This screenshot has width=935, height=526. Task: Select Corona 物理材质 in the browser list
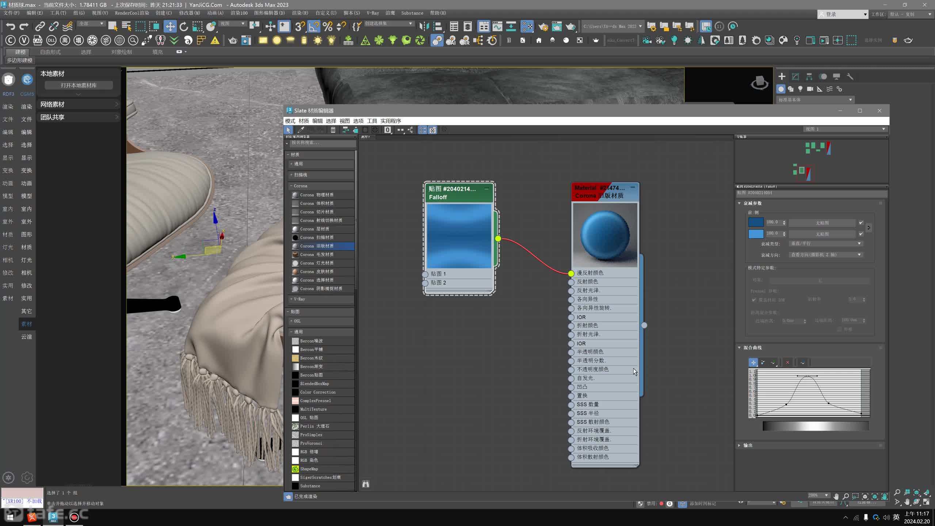tap(323, 195)
